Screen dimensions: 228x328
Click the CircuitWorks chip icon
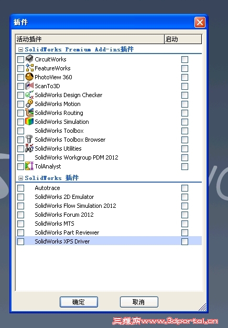[x=29, y=59]
